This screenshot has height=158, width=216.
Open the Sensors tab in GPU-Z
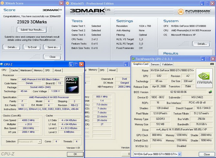tap(155, 64)
